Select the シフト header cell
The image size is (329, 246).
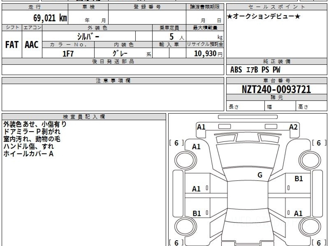click(12, 28)
